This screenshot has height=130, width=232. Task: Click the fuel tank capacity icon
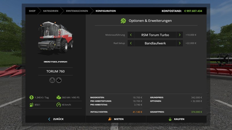coord(31,105)
